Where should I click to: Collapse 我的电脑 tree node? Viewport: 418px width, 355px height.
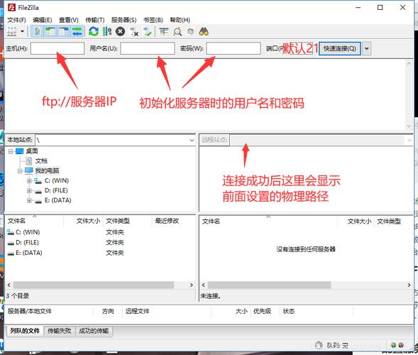coord(20,170)
